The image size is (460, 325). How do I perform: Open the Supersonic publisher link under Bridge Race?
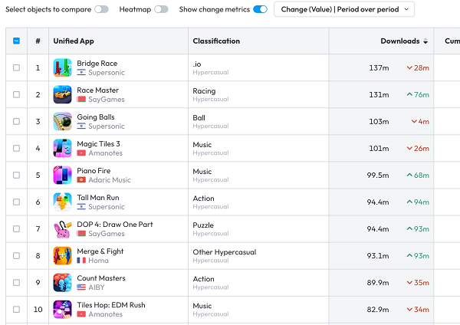tap(107, 73)
